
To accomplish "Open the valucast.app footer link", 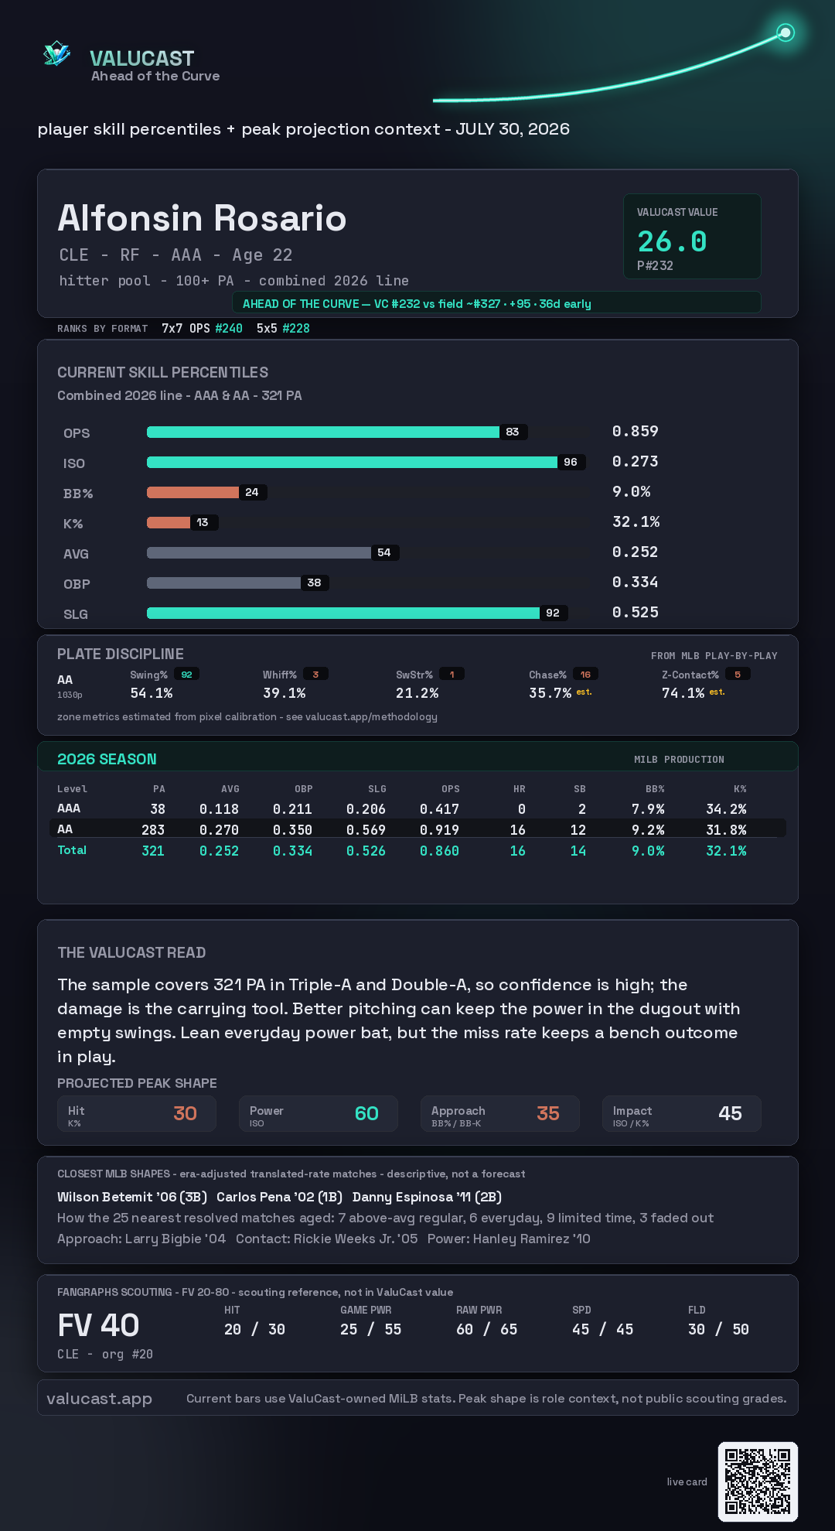I will pyautogui.click(x=100, y=1399).
